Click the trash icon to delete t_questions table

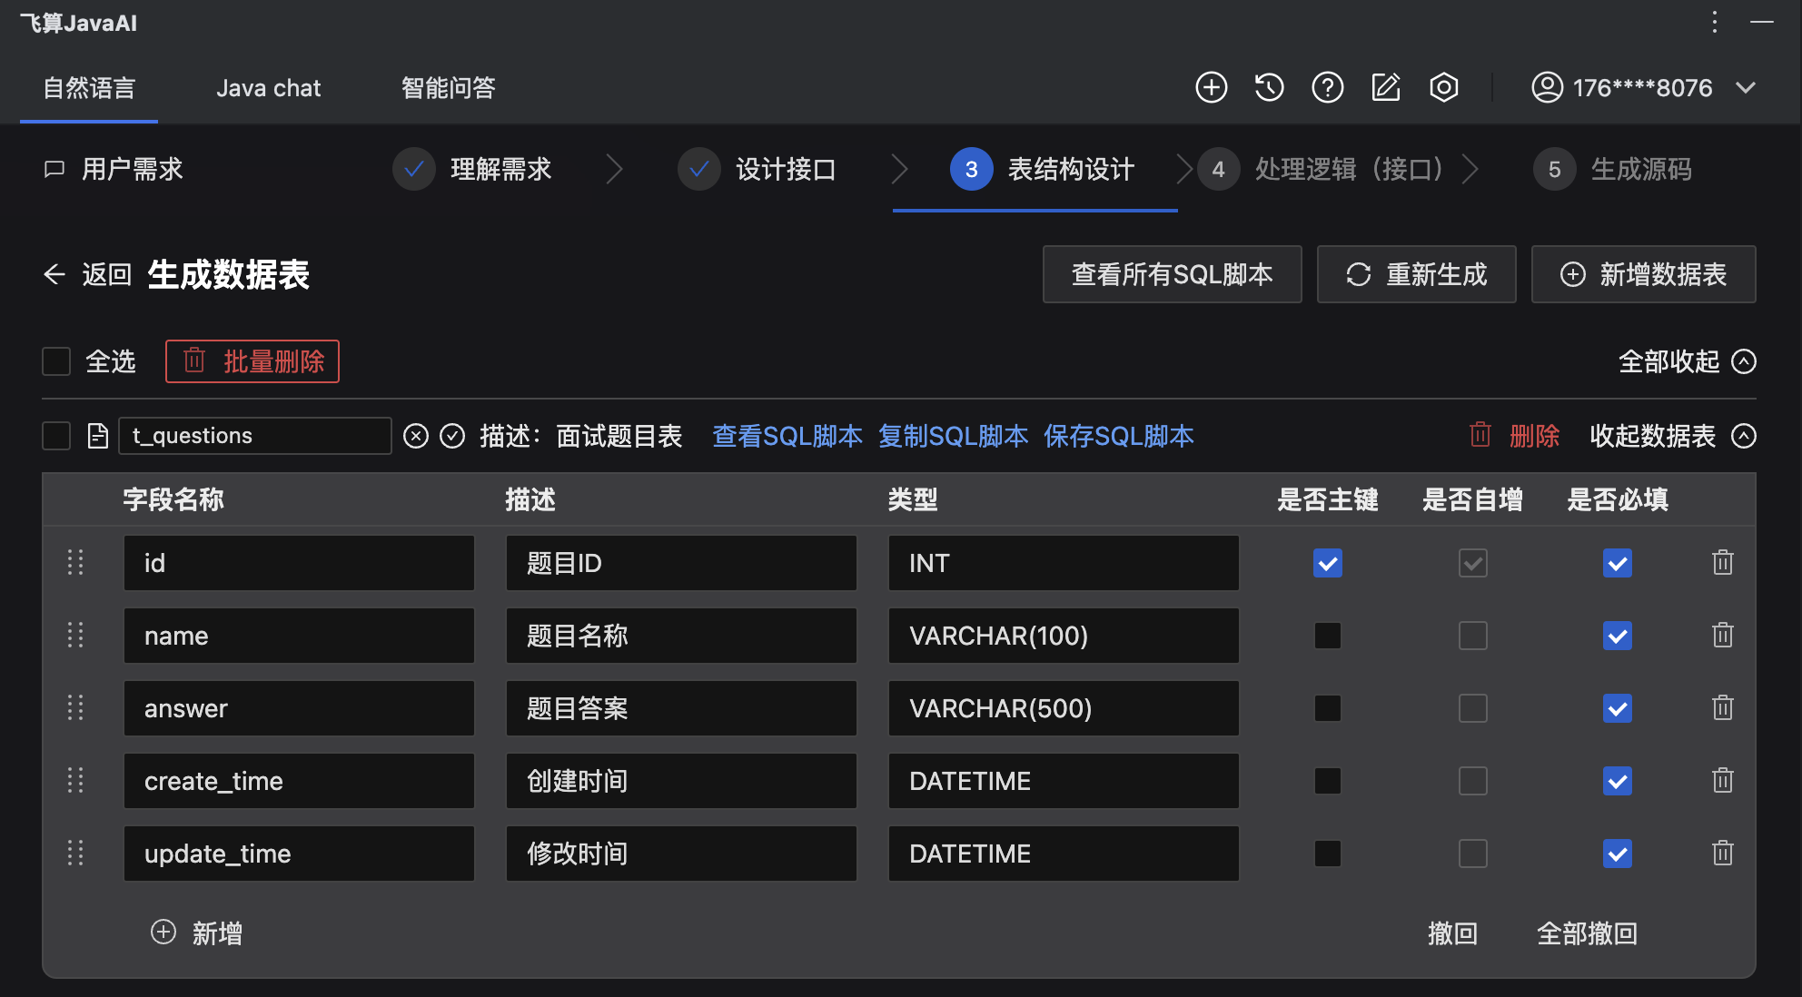[1479, 436]
